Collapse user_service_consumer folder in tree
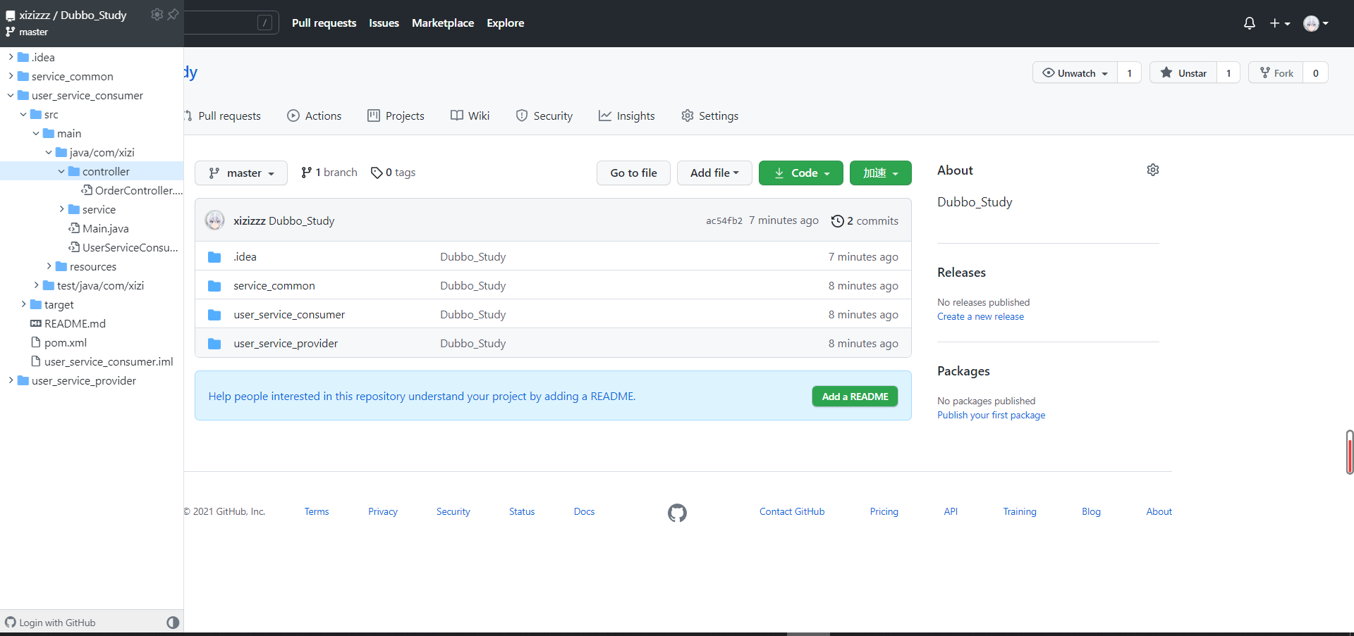This screenshot has height=636, width=1354. tap(11, 95)
